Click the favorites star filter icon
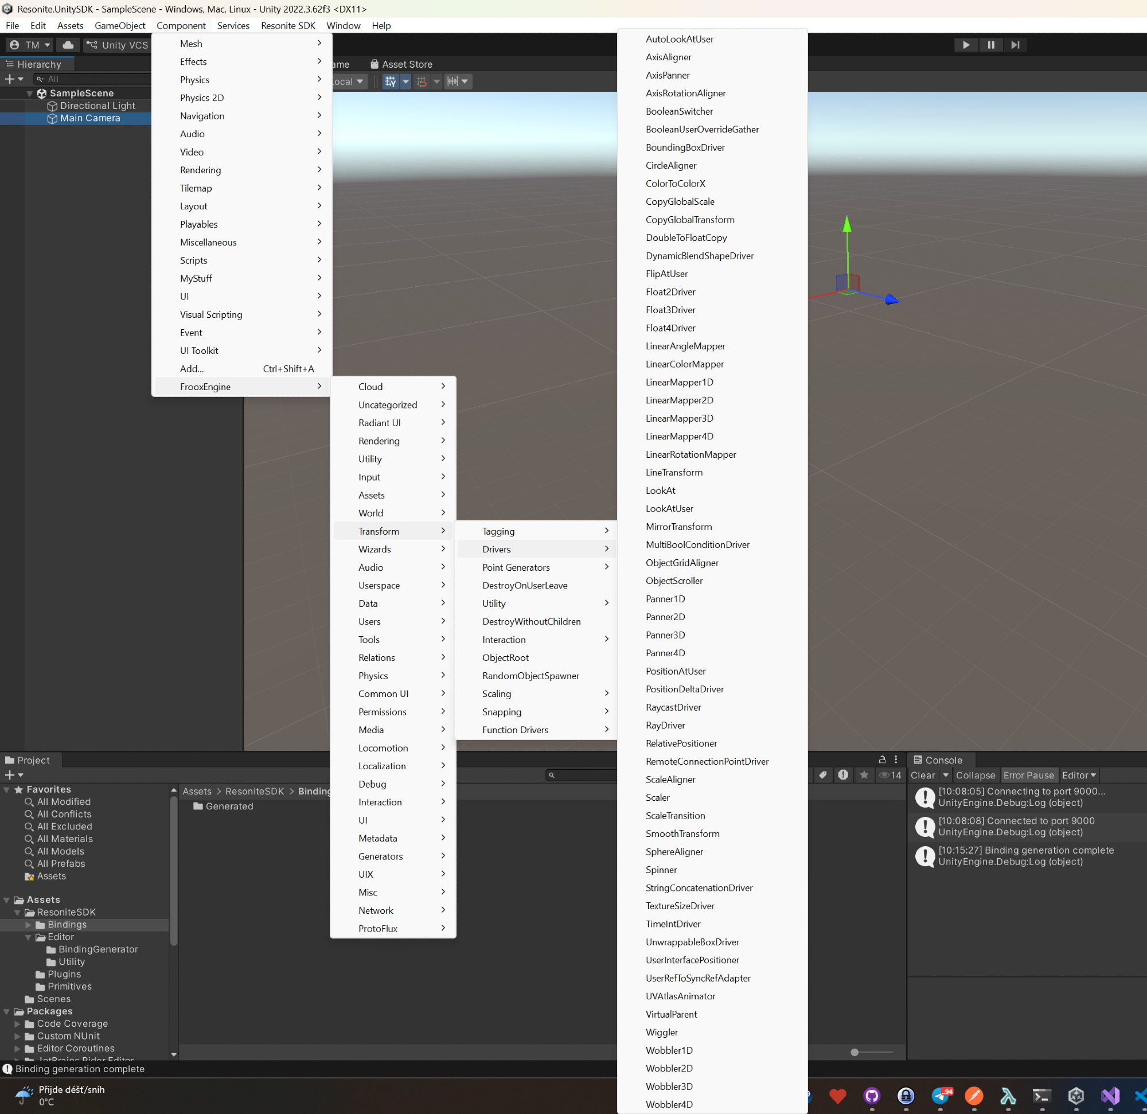 click(864, 774)
